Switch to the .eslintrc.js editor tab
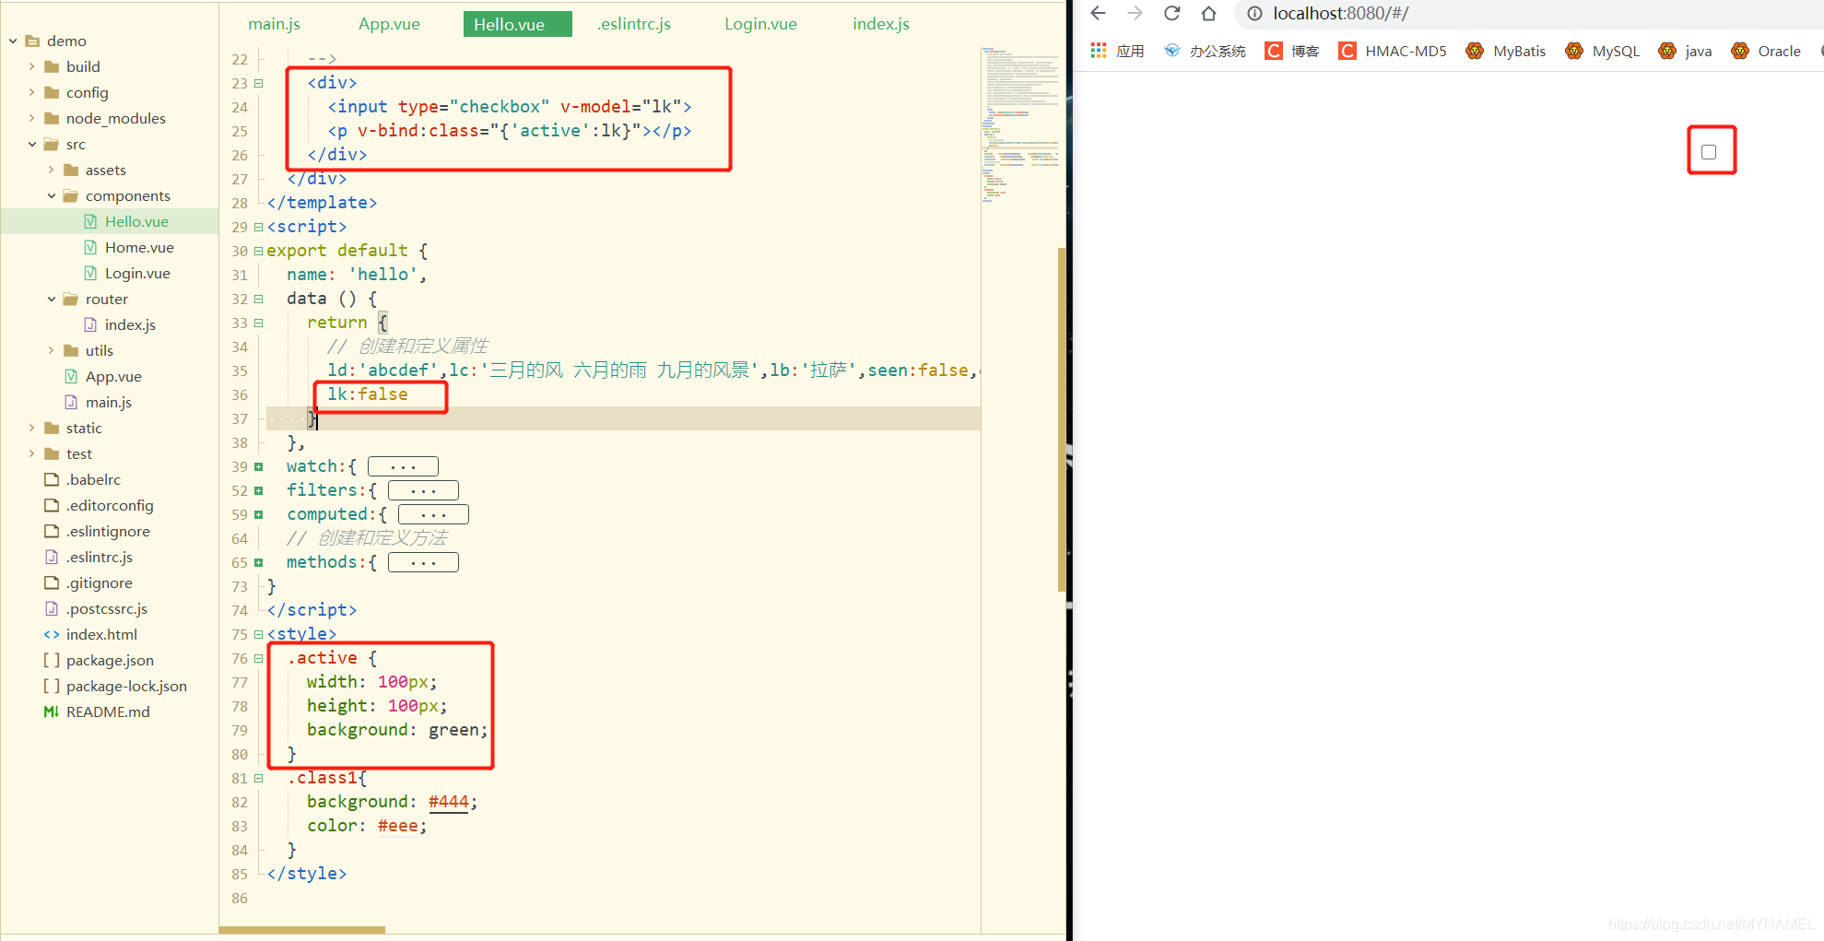Image resolution: width=1824 pixels, height=941 pixels. point(634,24)
